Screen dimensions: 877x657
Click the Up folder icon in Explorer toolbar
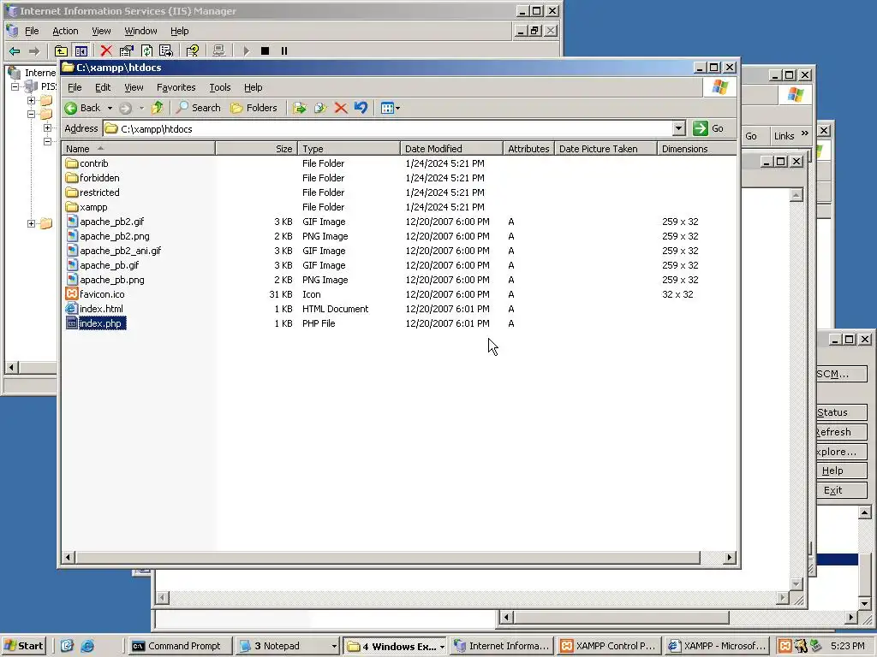pos(158,108)
